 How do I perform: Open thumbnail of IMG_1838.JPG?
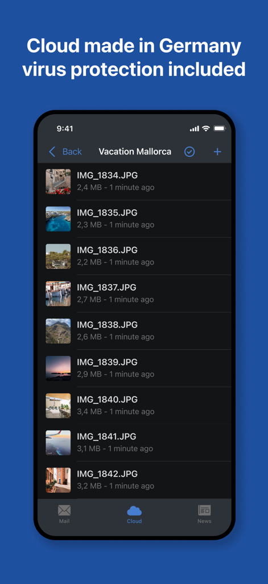pos(58,331)
